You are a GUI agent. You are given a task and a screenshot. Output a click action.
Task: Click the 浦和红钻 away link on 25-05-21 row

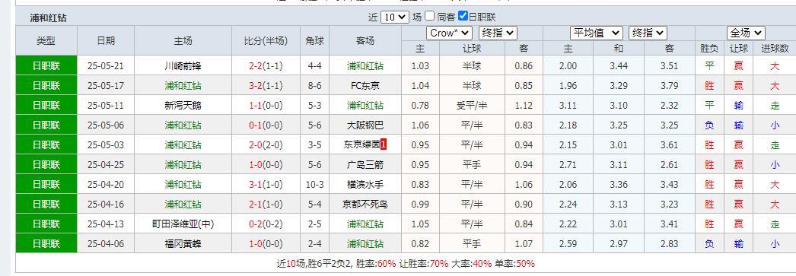click(365, 66)
